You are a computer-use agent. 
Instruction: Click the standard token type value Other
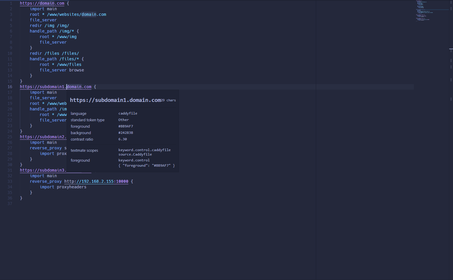(x=123, y=119)
